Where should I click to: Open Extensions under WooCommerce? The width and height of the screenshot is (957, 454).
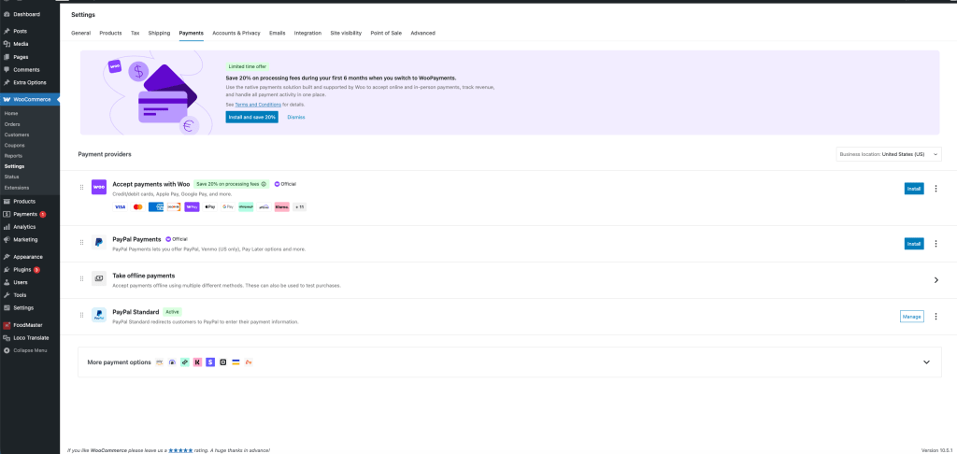pyautogui.click(x=17, y=188)
